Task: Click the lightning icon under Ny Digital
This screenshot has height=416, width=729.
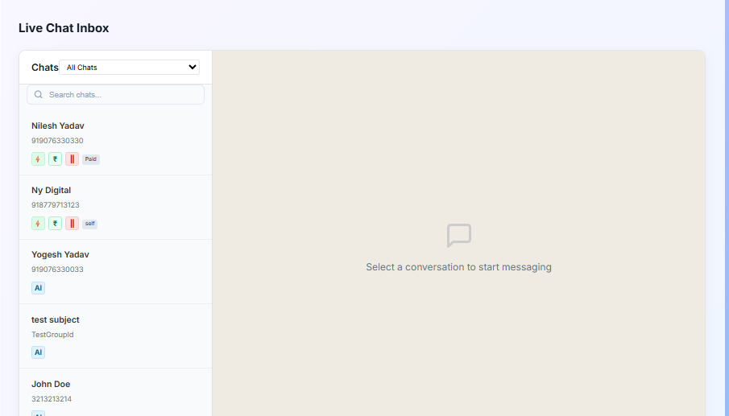Action: 38,224
